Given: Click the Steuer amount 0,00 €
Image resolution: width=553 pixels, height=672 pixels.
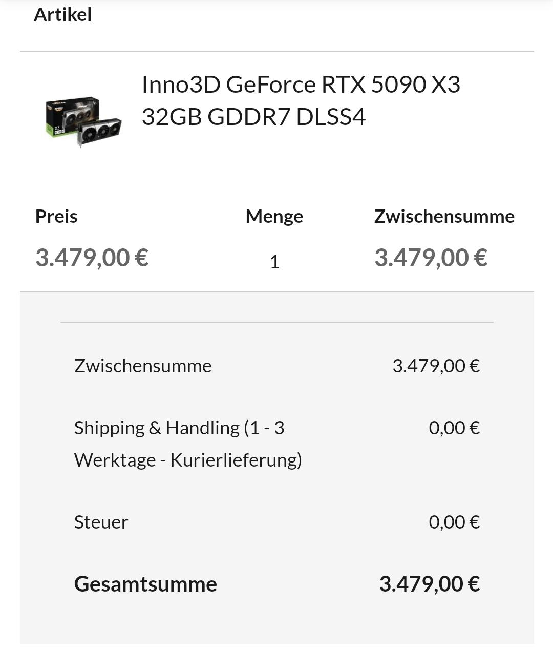Looking at the screenshot, I should point(454,522).
